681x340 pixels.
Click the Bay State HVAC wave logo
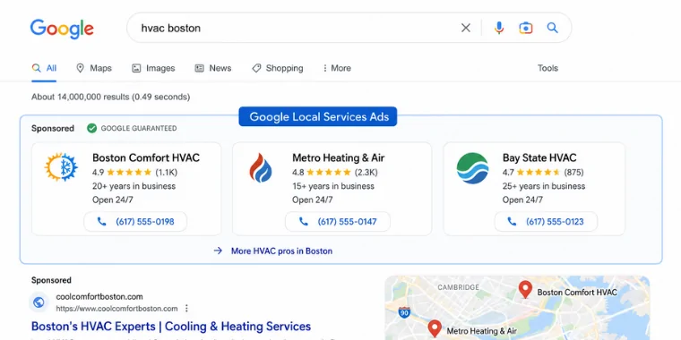[472, 168]
